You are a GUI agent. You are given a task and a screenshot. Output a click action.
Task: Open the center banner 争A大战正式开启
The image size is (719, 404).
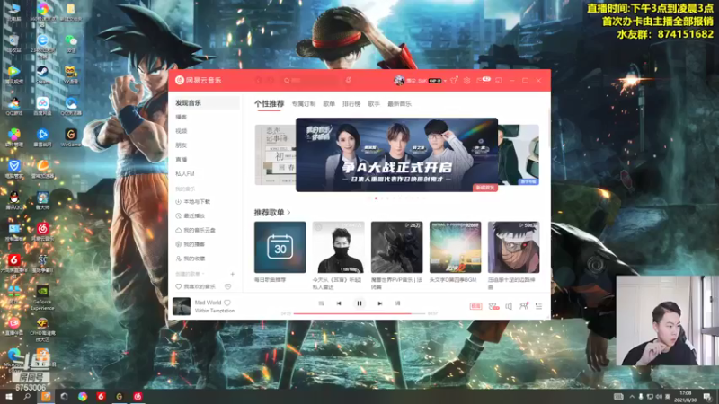pos(396,154)
